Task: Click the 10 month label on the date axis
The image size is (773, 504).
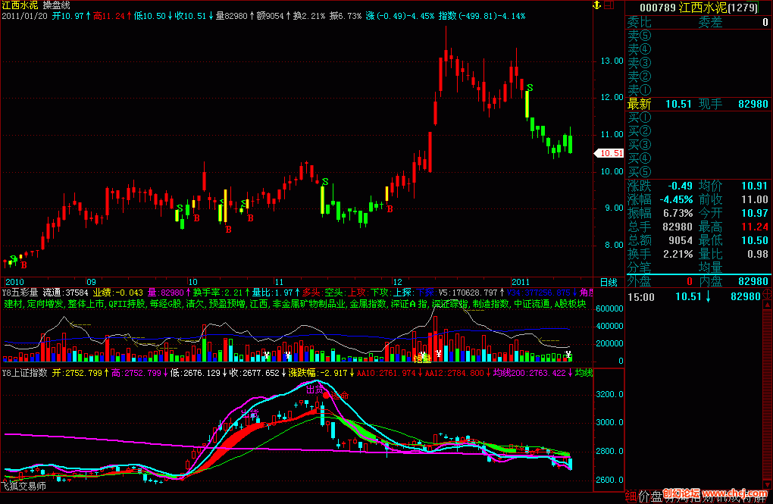Action: 192,282
